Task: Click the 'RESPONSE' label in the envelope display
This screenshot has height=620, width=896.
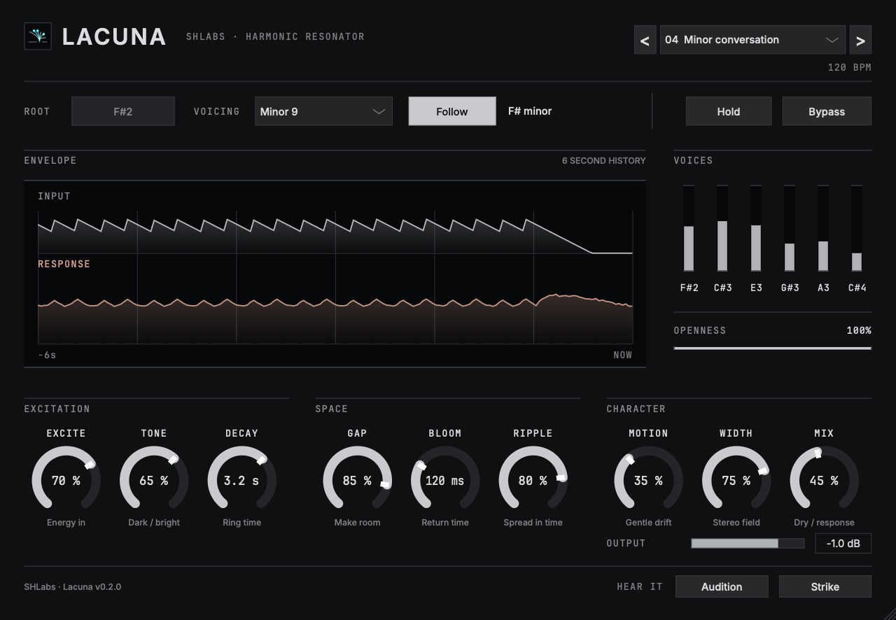Action: [x=64, y=265]
